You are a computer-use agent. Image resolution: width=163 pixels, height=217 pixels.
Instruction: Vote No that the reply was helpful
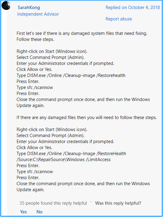39,212
